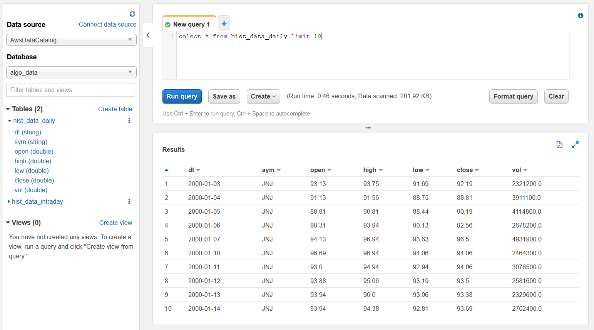Click the Create table link
The width and height of the screenshot is (594, 330).
tap(115, 109)
